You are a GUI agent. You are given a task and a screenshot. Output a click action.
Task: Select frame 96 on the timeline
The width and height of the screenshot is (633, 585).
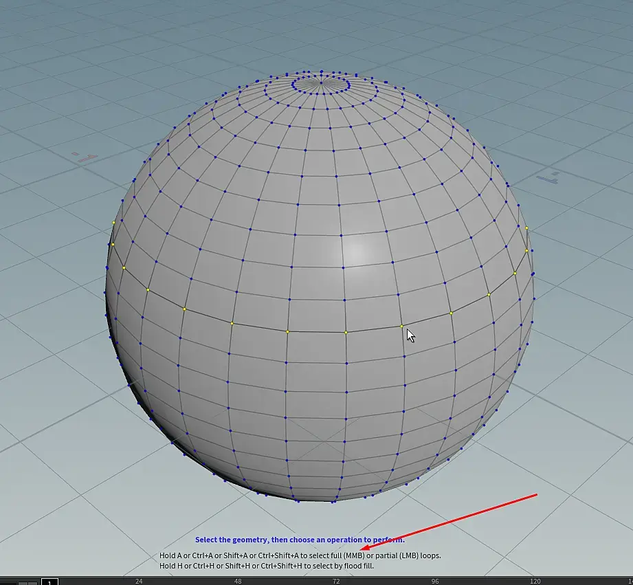[x=435, y=582]
